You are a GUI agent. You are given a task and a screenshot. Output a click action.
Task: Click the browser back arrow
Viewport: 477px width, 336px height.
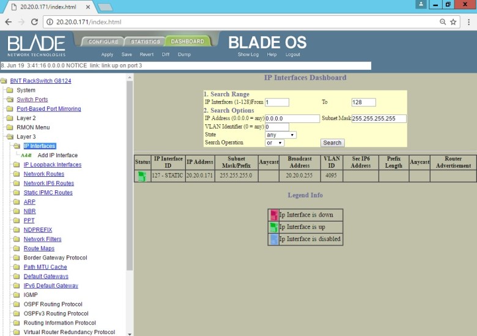coord(9,22)
